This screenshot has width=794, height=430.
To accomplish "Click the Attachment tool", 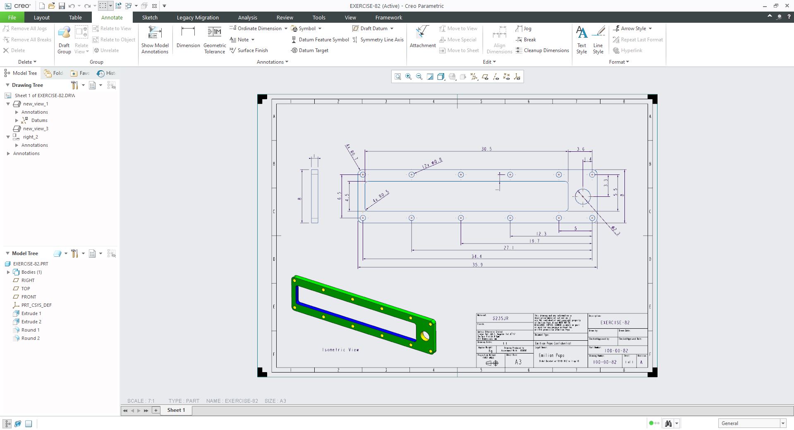I will click(x=423, y=37).
